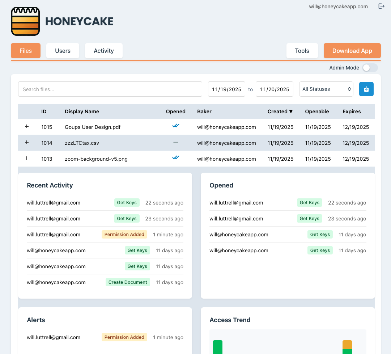Enable the Admin Mode toggle
This screenshot has width=391, height=354.
point(370,68)
